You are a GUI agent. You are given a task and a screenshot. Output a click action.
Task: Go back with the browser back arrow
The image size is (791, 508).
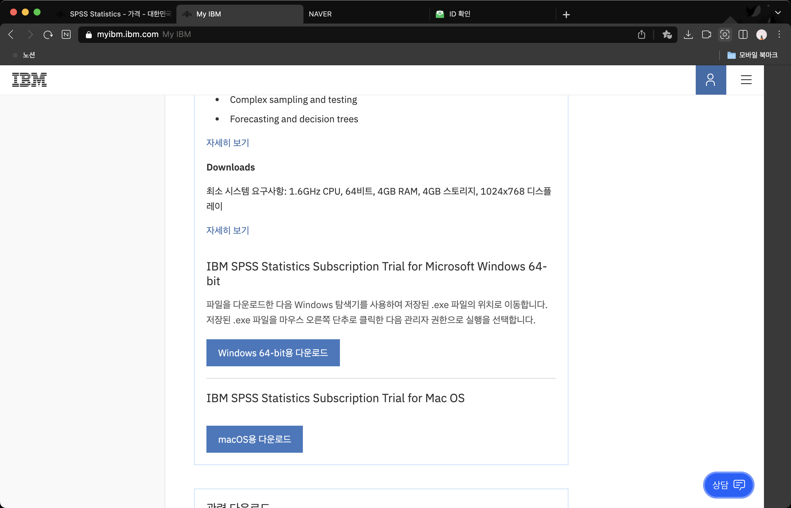11,35
